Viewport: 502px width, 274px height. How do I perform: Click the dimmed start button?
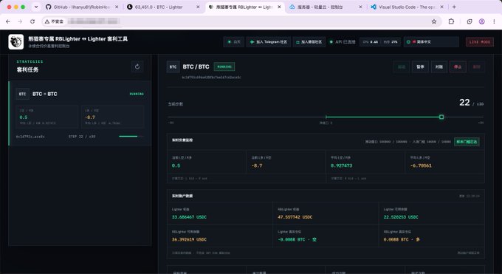pos(402,66)
